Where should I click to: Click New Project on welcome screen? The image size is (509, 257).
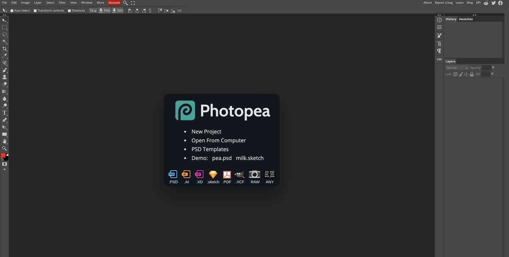pyautogui.click(x=206, y=131)
